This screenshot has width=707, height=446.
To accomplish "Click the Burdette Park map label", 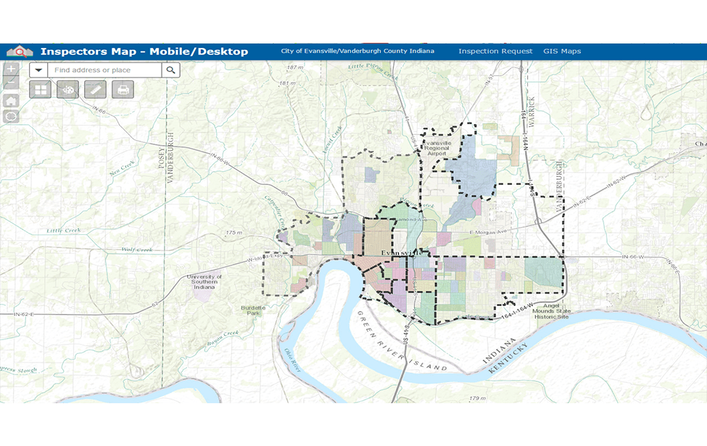I will tap(249, 310).
